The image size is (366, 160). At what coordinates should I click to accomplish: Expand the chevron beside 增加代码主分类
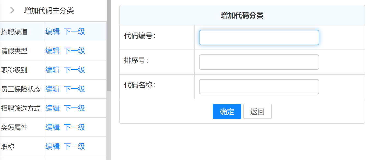(12, 10)
